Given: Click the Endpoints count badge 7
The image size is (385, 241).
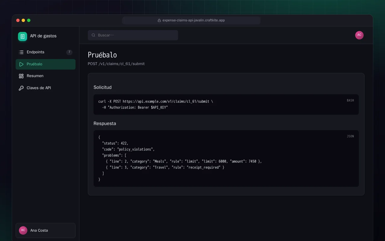Looking at the screenshot, I should click(x=69, y=52).
